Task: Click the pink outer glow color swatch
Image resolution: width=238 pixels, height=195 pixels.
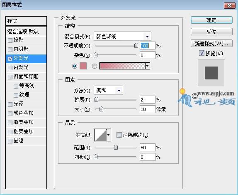Action: coord(83,66)
